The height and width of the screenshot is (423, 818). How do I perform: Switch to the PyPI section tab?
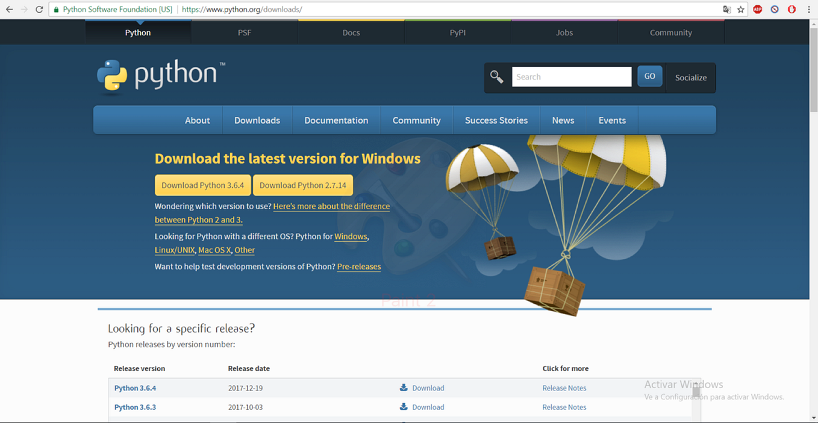[457, 32]
